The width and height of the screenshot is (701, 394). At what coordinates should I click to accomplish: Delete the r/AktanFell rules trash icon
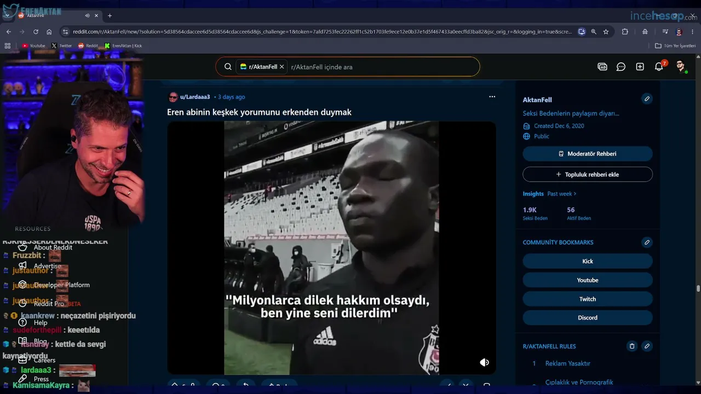click(x=632, y=346)
